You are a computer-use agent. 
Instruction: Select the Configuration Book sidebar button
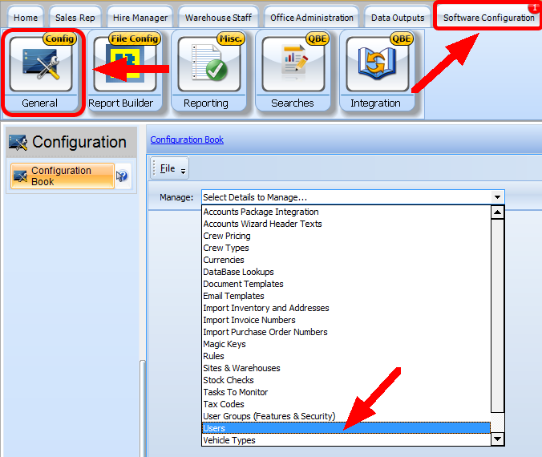pos(63,176)
